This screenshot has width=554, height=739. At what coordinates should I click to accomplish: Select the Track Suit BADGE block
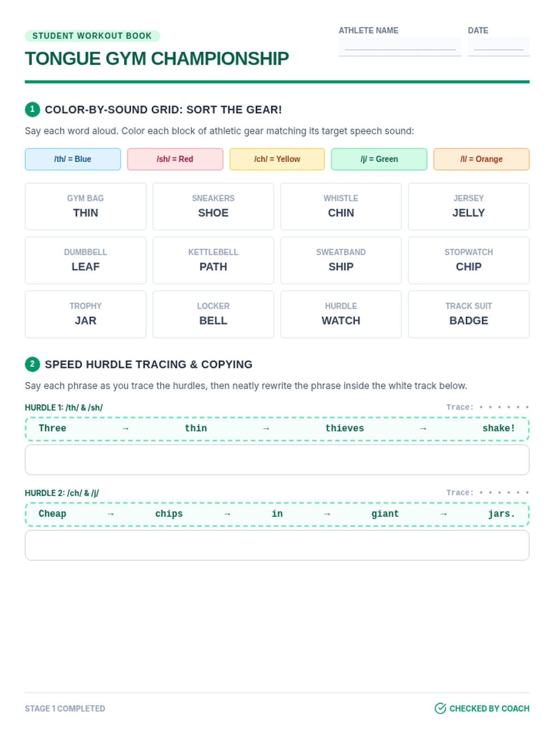469,315
